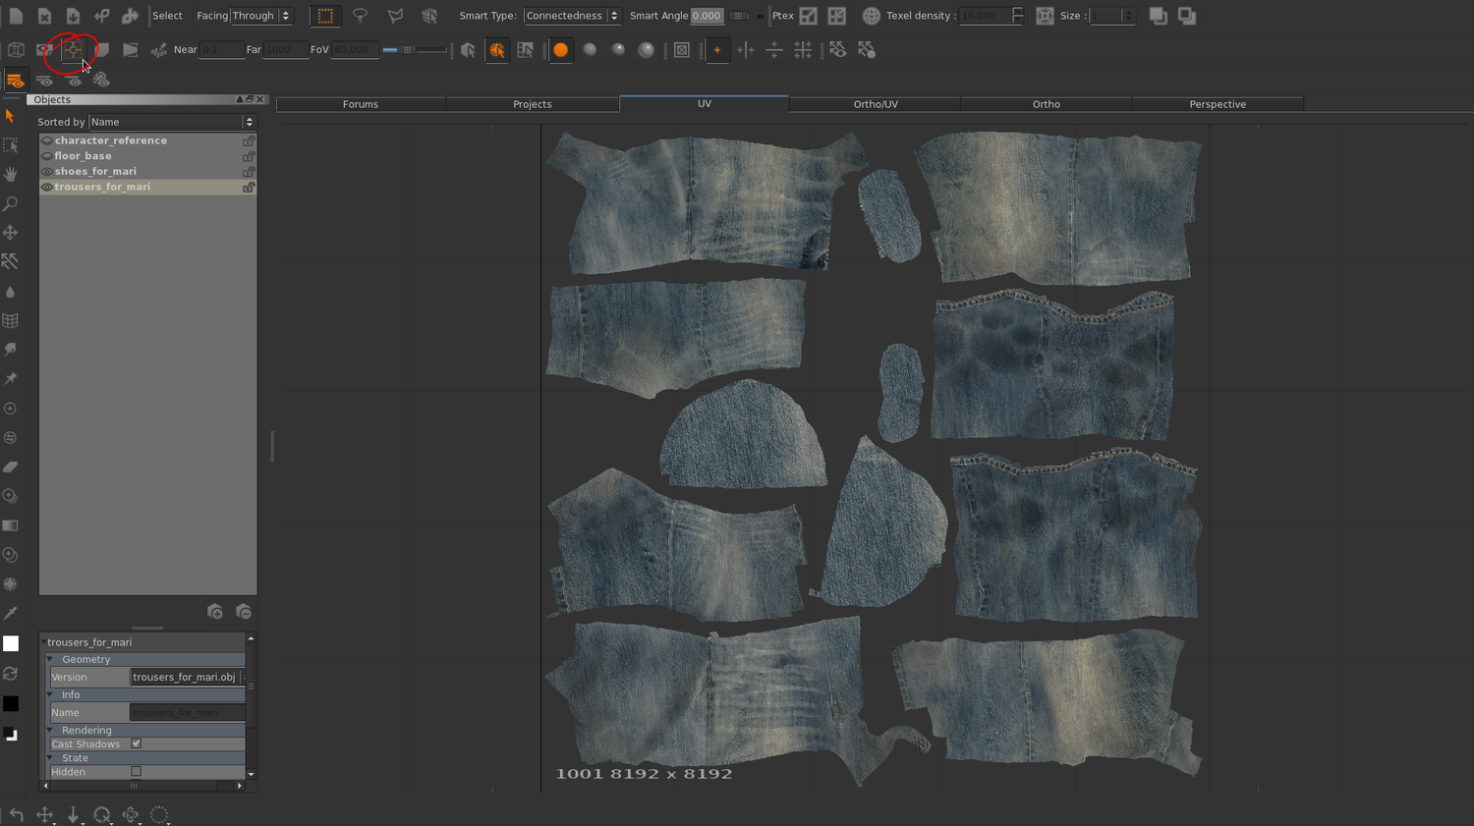This screenshot has height=826, width=1474.
Task: Click the white foreground color swatch
Action: [11, 644]
